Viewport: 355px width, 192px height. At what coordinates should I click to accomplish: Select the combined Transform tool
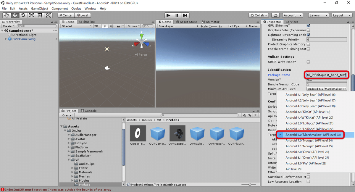48,15
